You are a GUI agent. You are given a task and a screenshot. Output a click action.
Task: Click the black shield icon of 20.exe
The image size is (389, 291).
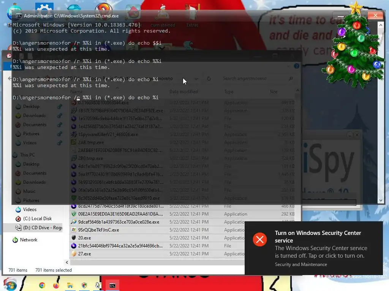tap(74, 238)
